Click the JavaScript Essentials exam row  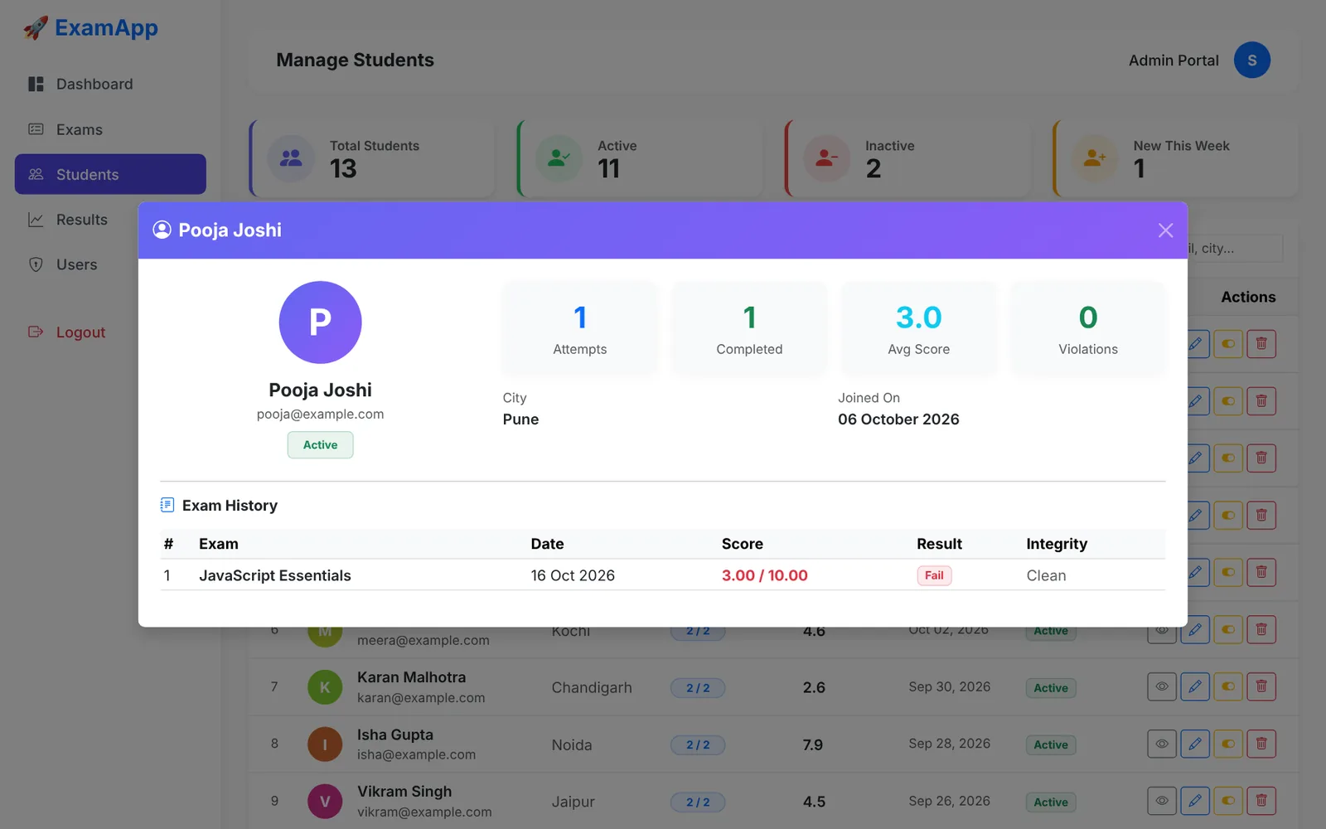click(662, 575)
